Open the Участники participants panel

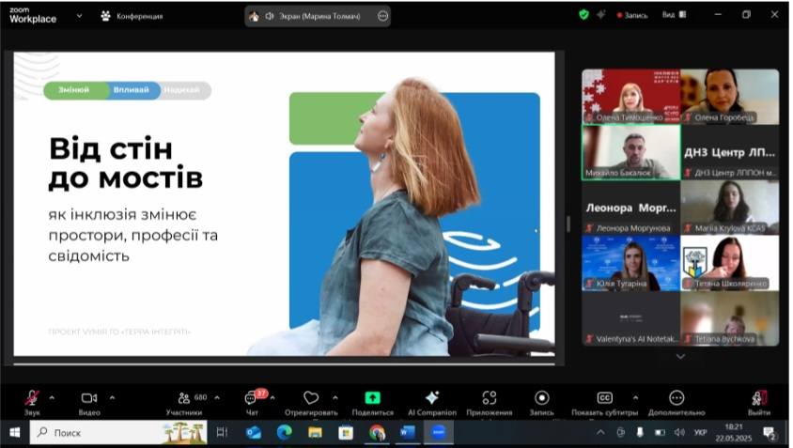[x=184, y=398]
